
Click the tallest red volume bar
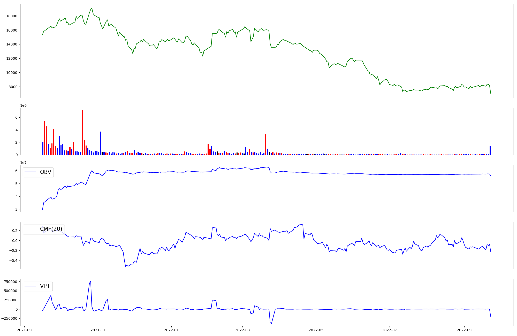(x=82, y=132)
